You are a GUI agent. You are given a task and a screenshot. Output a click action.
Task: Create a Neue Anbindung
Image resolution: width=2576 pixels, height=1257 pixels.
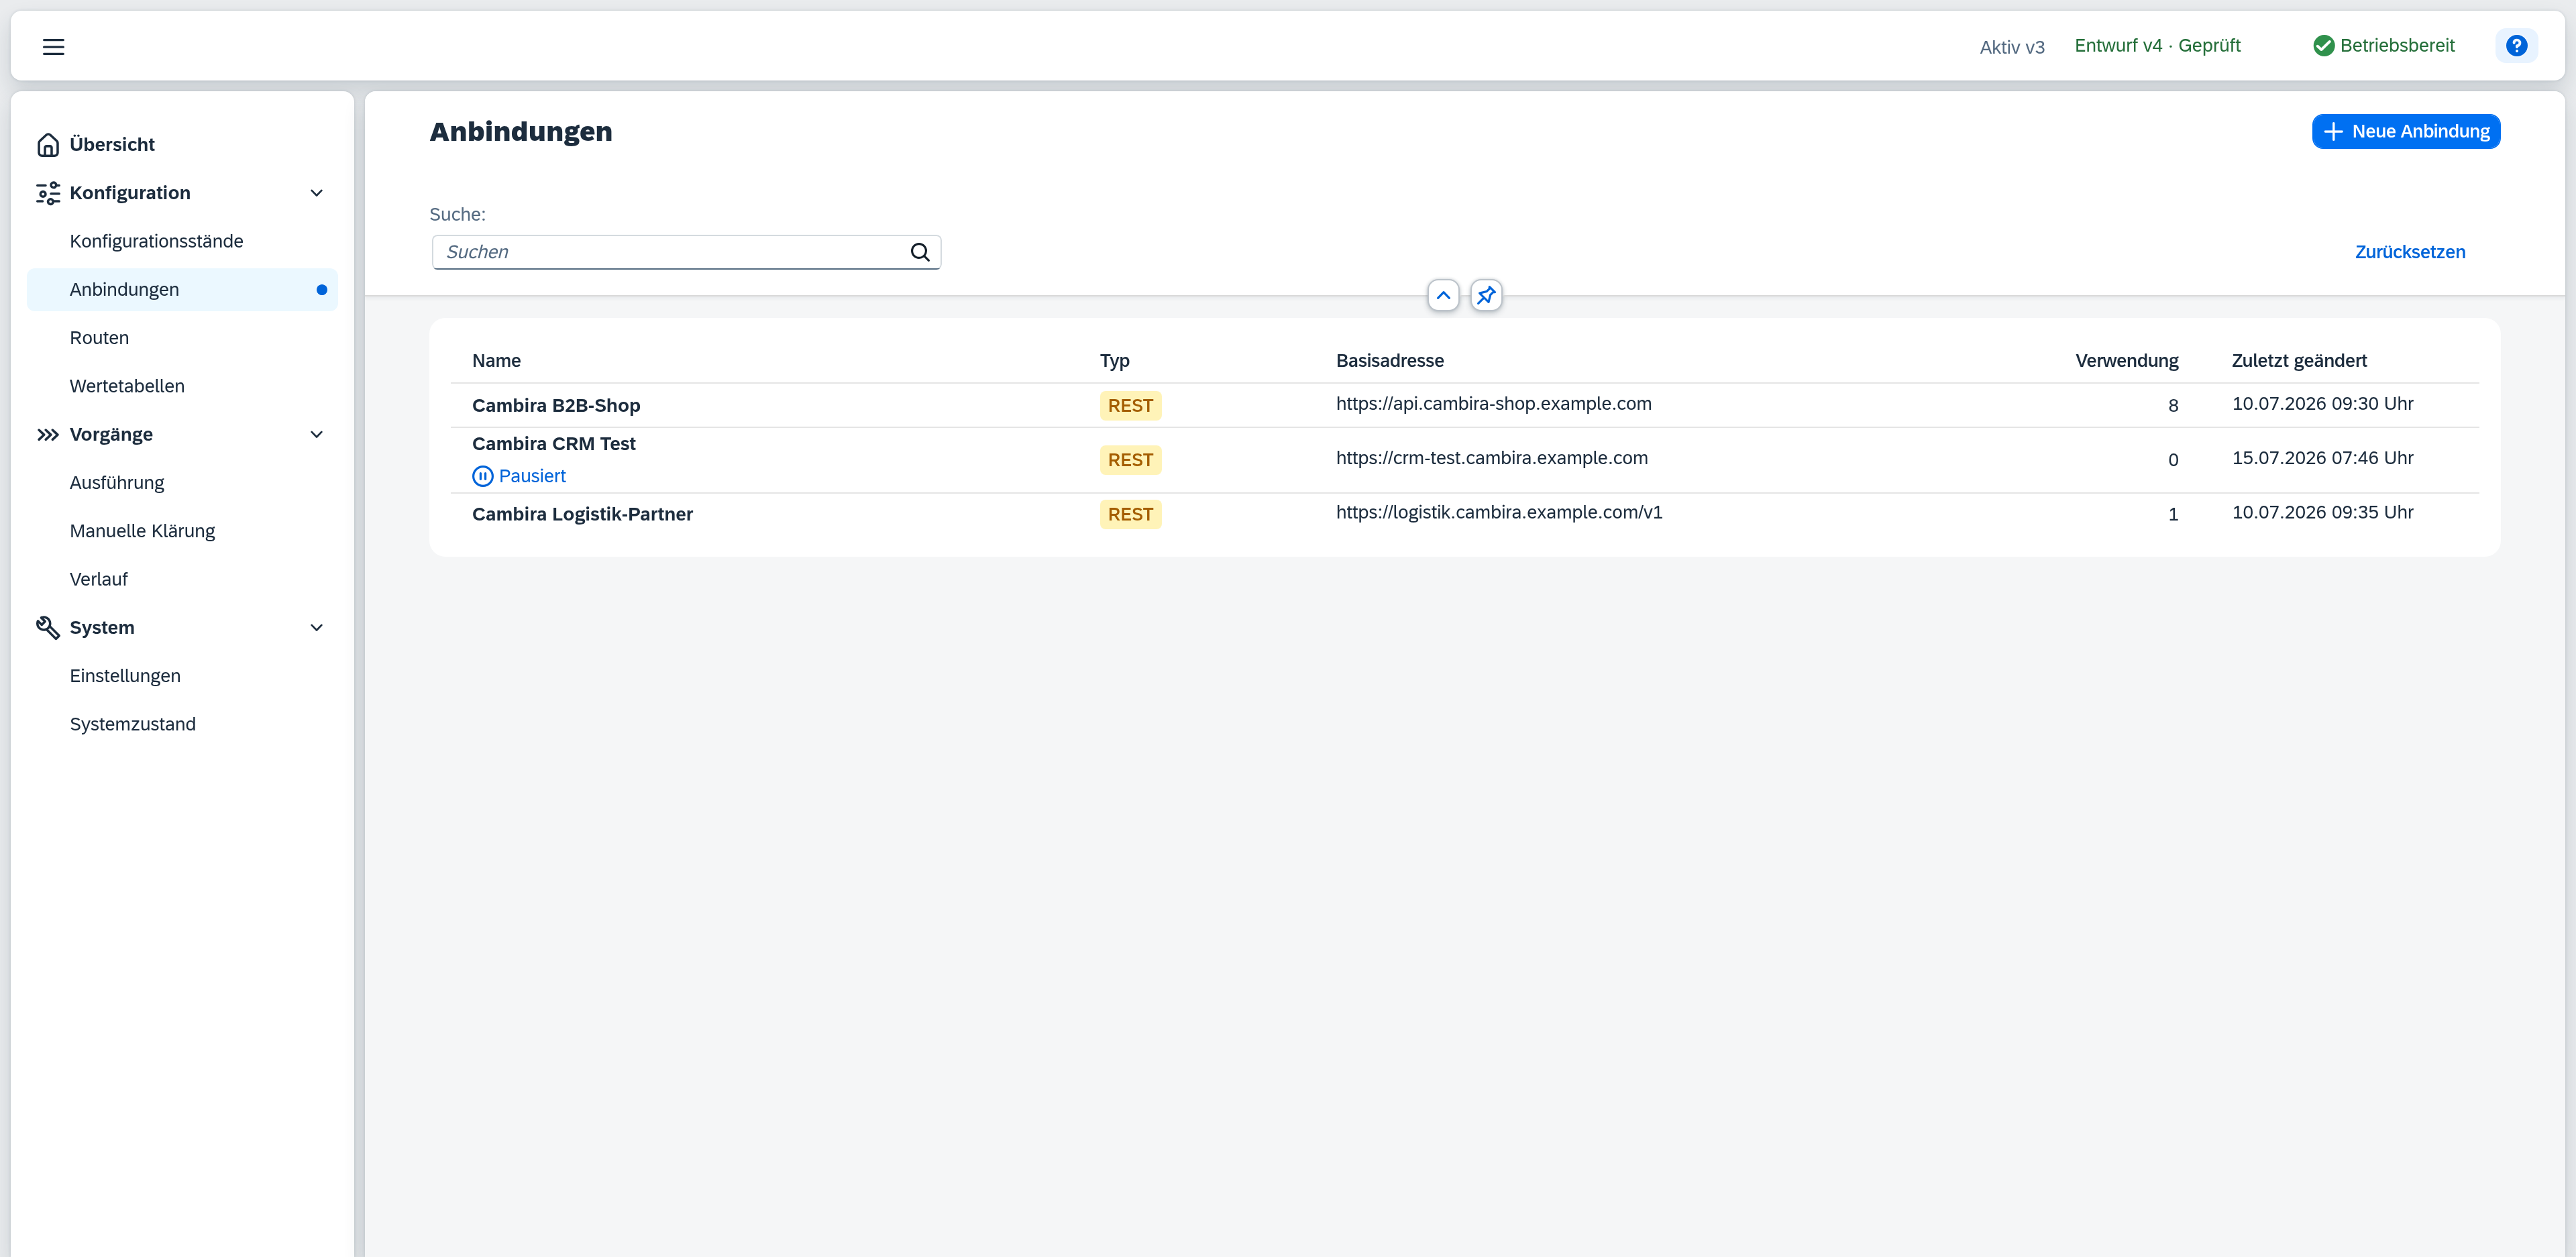pyautogui.click(x=2406, y=132)
